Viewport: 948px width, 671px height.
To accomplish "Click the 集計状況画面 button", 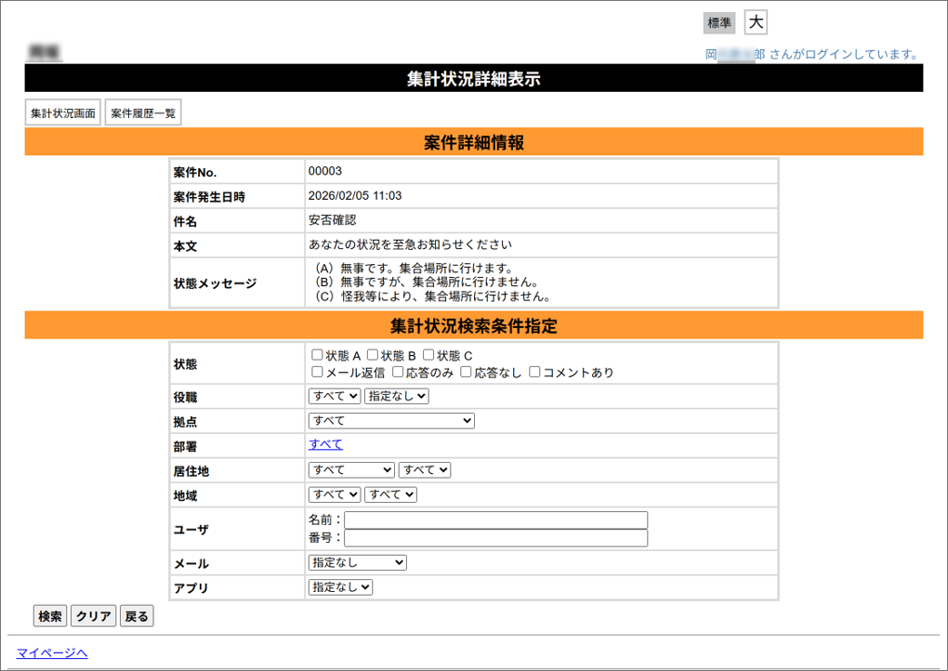I will pyautogui.click(x=61, y=112).
